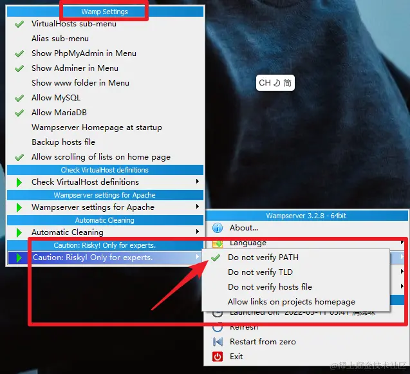Choose Exit in Wampserver menu
410x374 pixels.
pyautogui.click(x=306, y=357)
